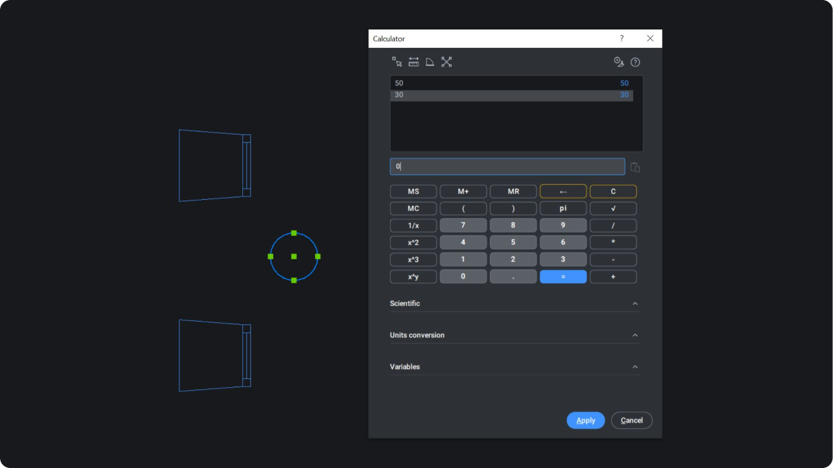833x468 pixels.
Task: Select the circle's right quadrant grip
Action: (x=318, y=257)
